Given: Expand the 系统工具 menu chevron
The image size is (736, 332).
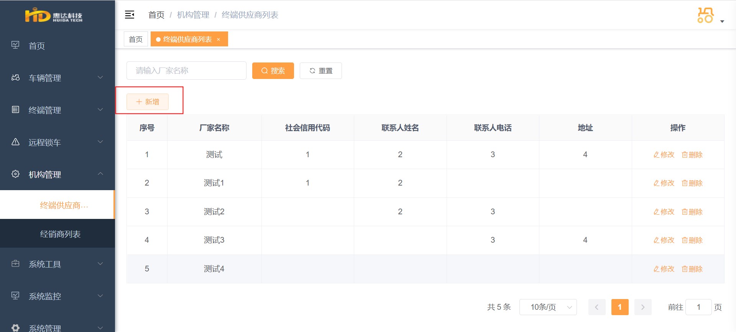Looking at the screenshot, I should (100, 264).
